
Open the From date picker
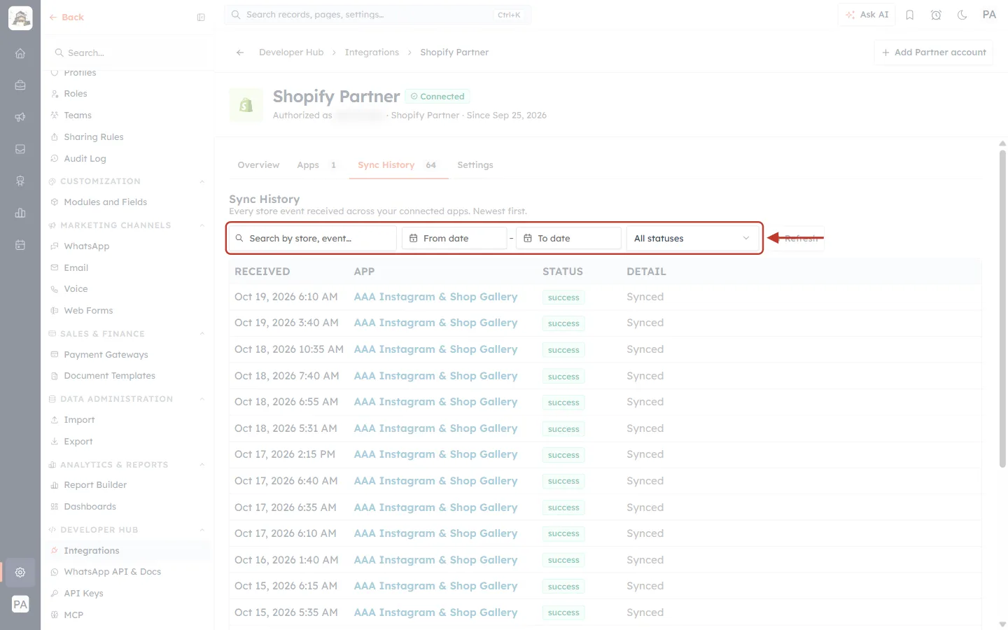pos(454,239)
